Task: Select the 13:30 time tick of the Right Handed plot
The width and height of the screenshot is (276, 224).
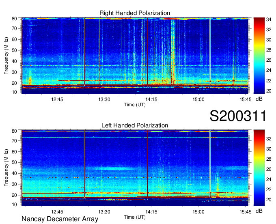Action: [104, 99]
